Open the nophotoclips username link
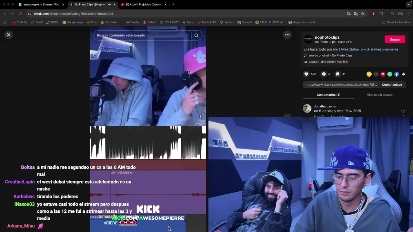 coord(327,37)
